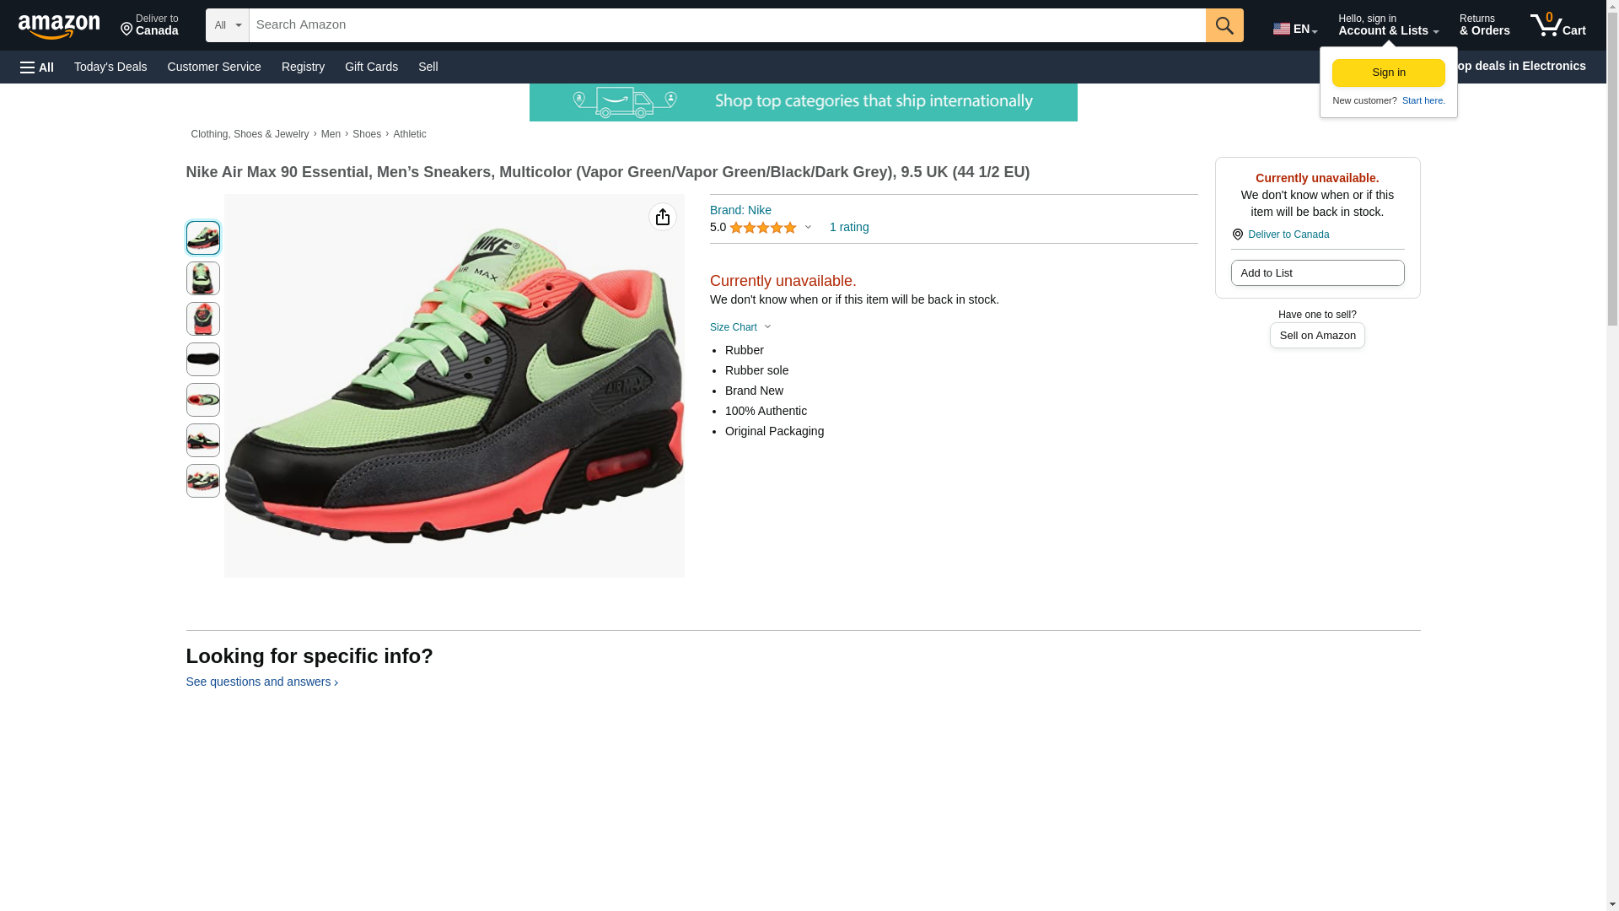Expand the search category All dropdown
This screenshot has height=911, width=1619.
click(227, 25)
